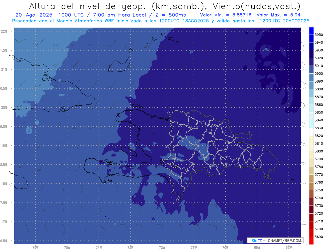The height and width of the screenshot is (251, 324).
Task: Click the legend value 5860
Action: point(319,105)
